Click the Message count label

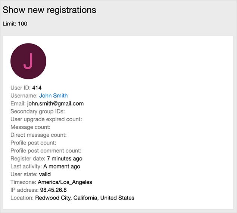coord(31,127)
